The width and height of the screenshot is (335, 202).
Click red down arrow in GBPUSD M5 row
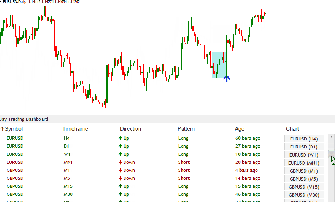[x=121, y=178]
